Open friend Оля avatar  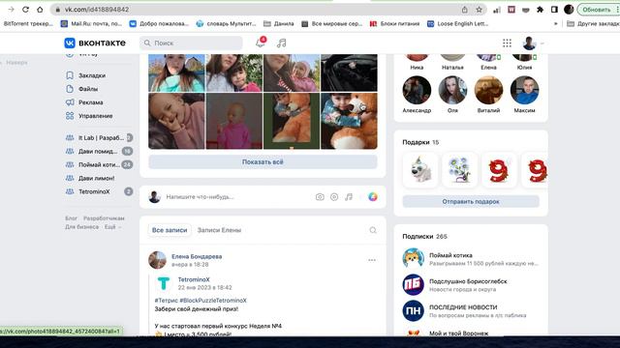tap(452, 90)
